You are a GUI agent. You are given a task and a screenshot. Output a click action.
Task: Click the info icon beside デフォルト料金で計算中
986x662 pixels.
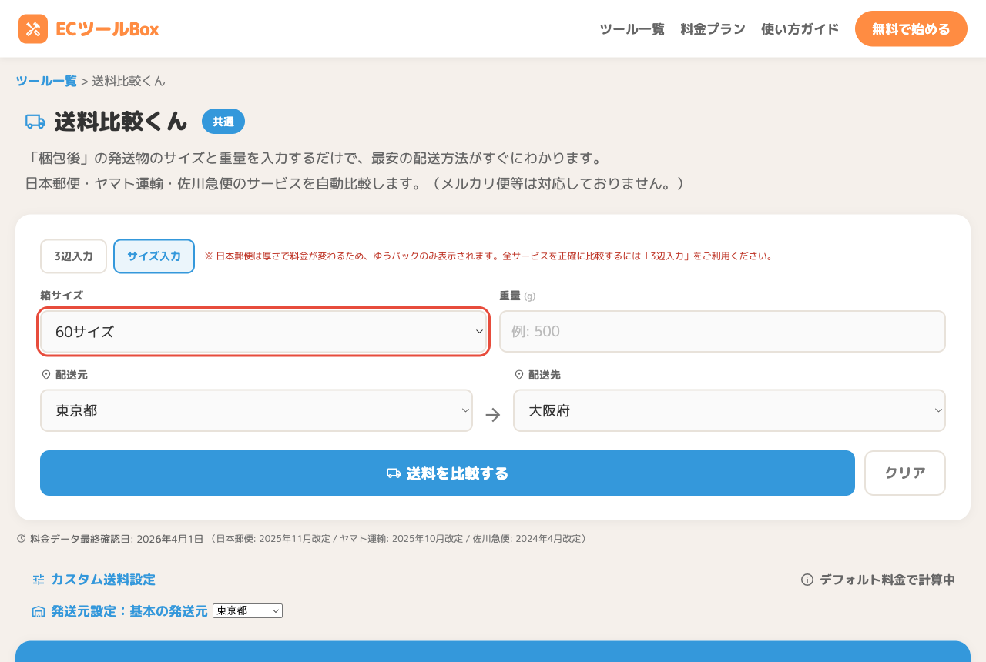click(x=807, y=580)
